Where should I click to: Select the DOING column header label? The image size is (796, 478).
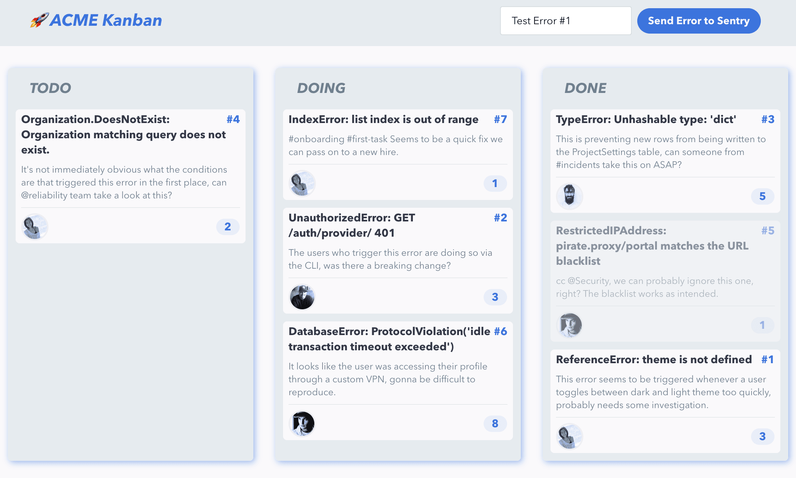coord(320,87)
